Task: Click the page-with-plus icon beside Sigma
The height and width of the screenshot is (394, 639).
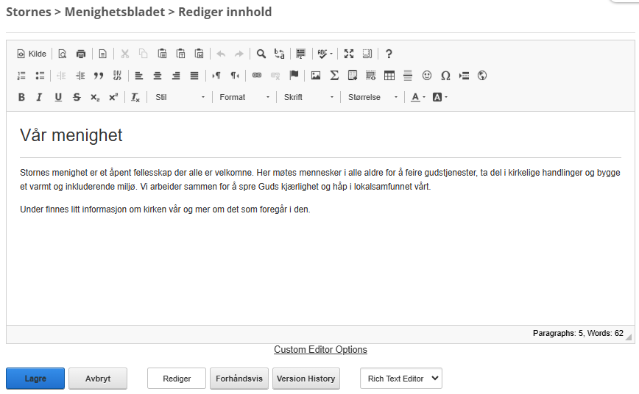Action: (x=353, y=76)
